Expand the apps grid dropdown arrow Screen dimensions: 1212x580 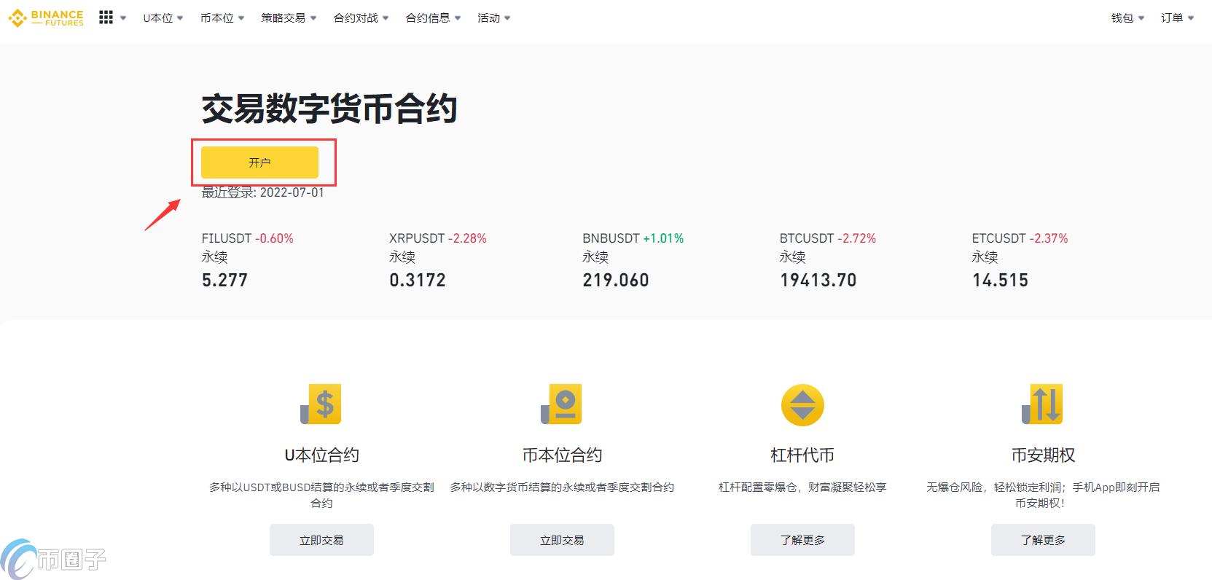123,18
